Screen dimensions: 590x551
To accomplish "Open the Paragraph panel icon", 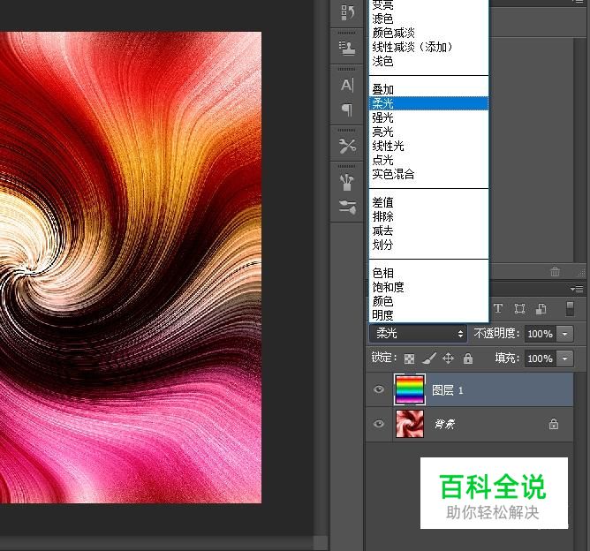I will [x=347, y=109].
